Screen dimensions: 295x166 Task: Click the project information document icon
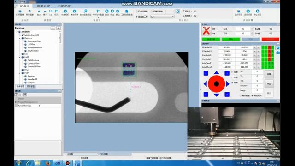click(127, 11)
